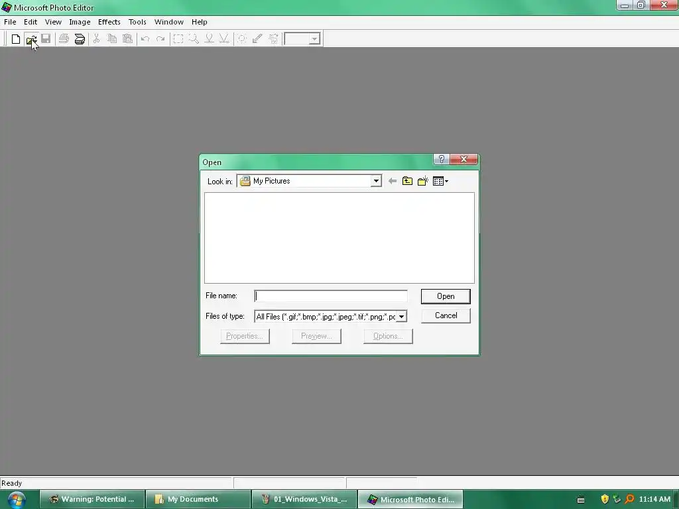Click the Copy toolbar icon
The width and height of the screenshot is (679, 509).
pos(111,39)
